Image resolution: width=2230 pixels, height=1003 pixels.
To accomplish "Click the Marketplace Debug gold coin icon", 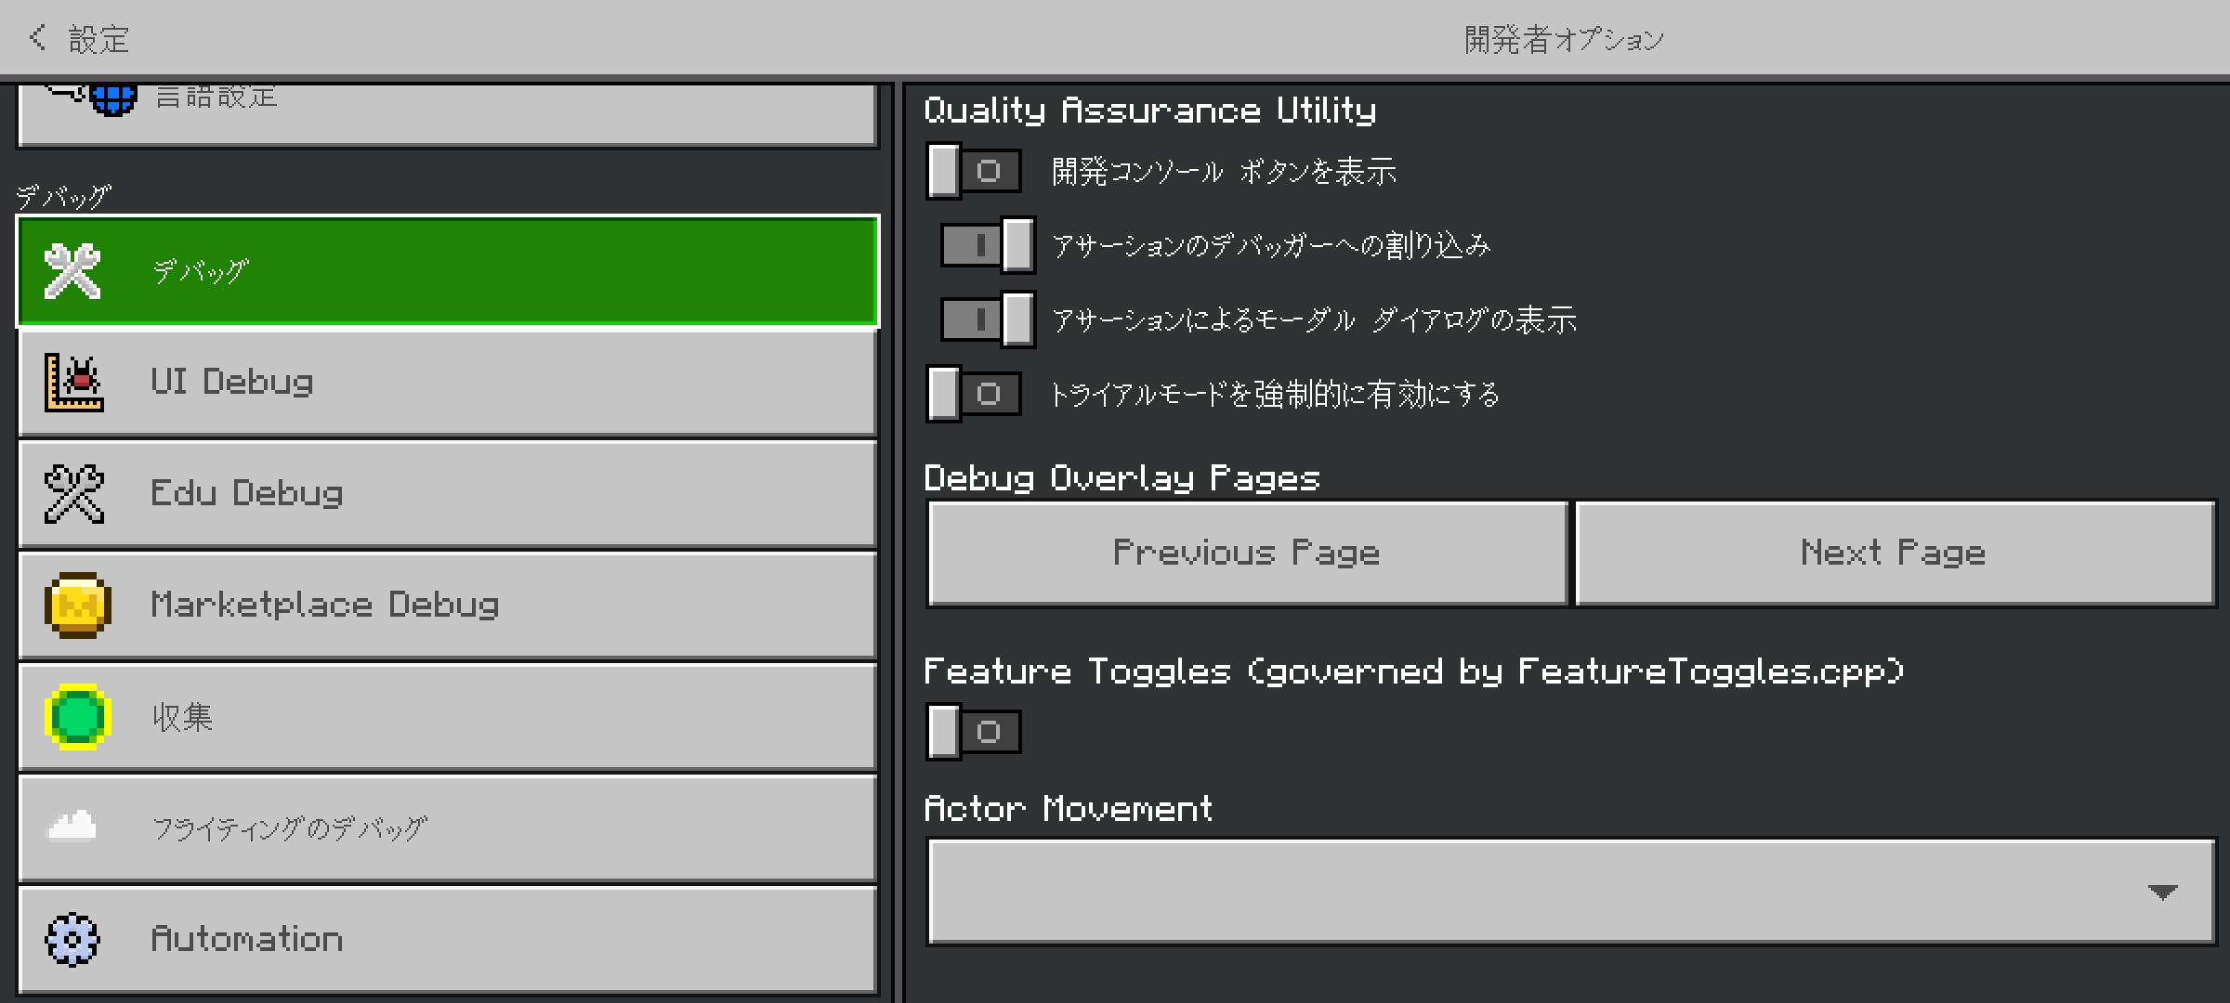I will (78, 606).
